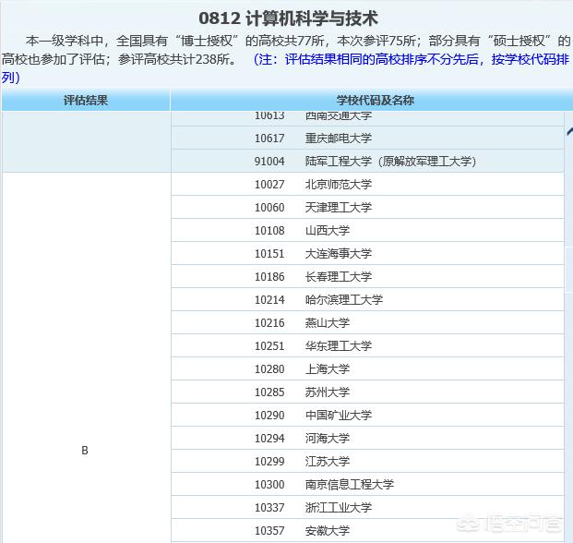Click the row 10151 大连海事大学
573x543 pixels.
pos(367,253)
